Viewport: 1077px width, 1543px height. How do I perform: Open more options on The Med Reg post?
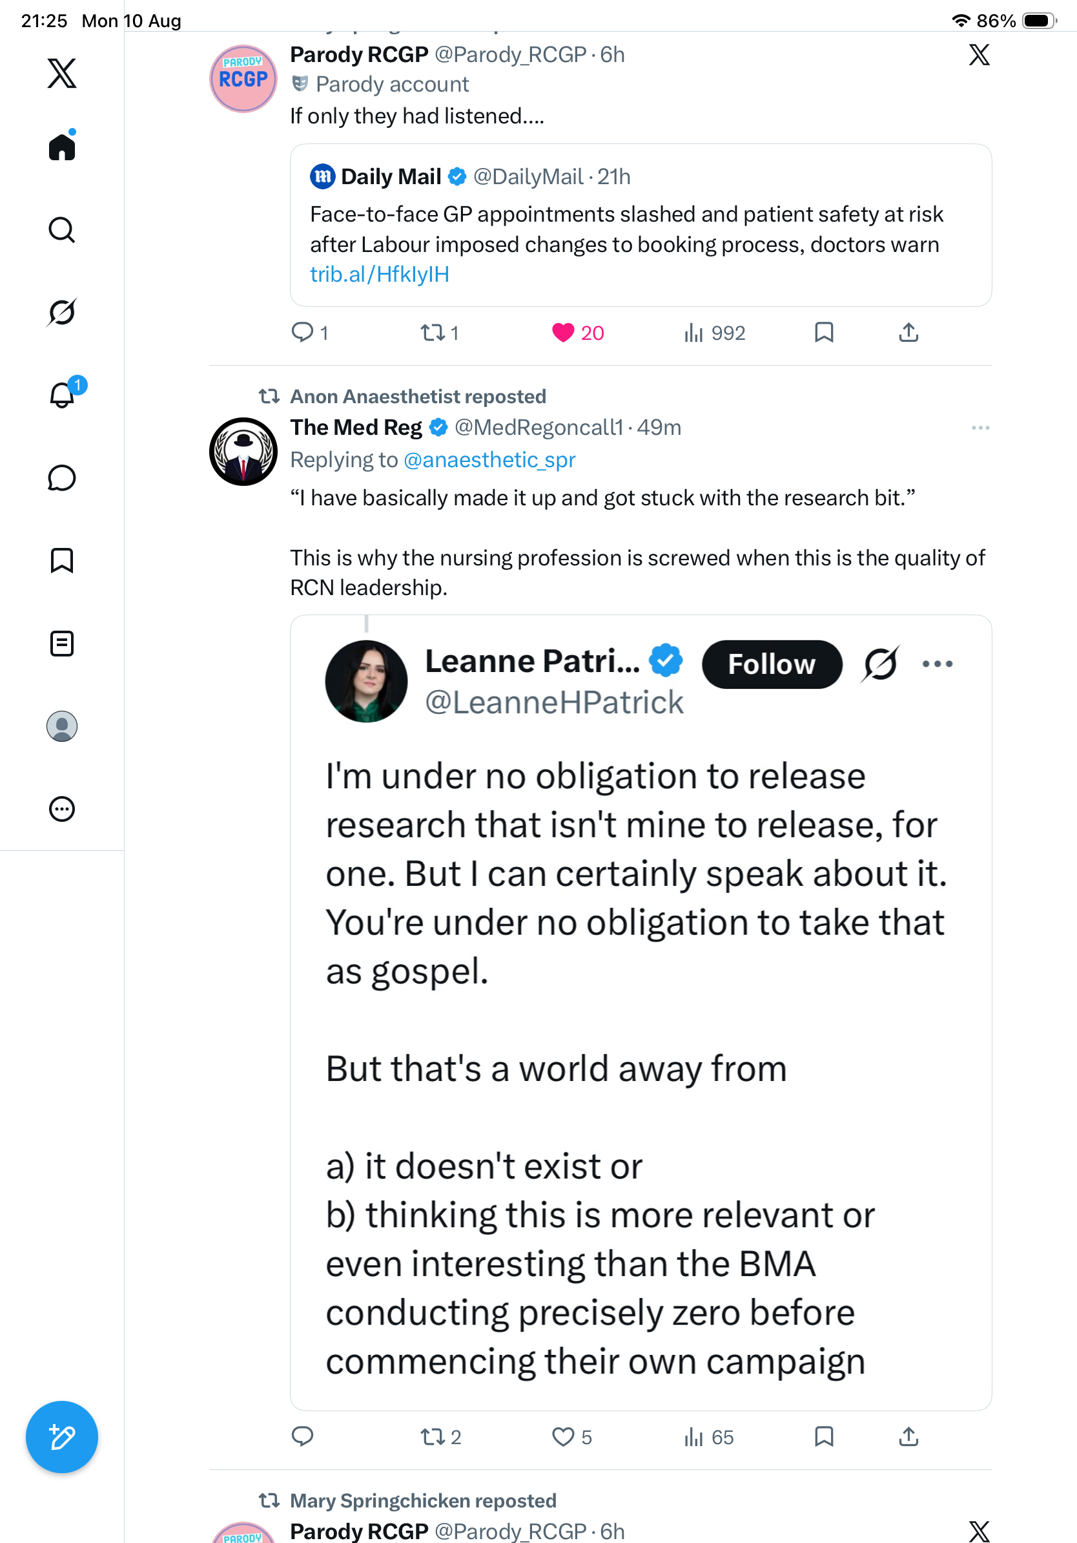click(980, 427)
